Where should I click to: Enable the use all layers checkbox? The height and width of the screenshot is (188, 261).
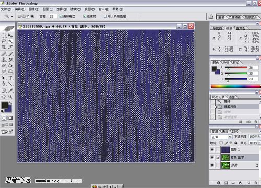pos(105,16)
